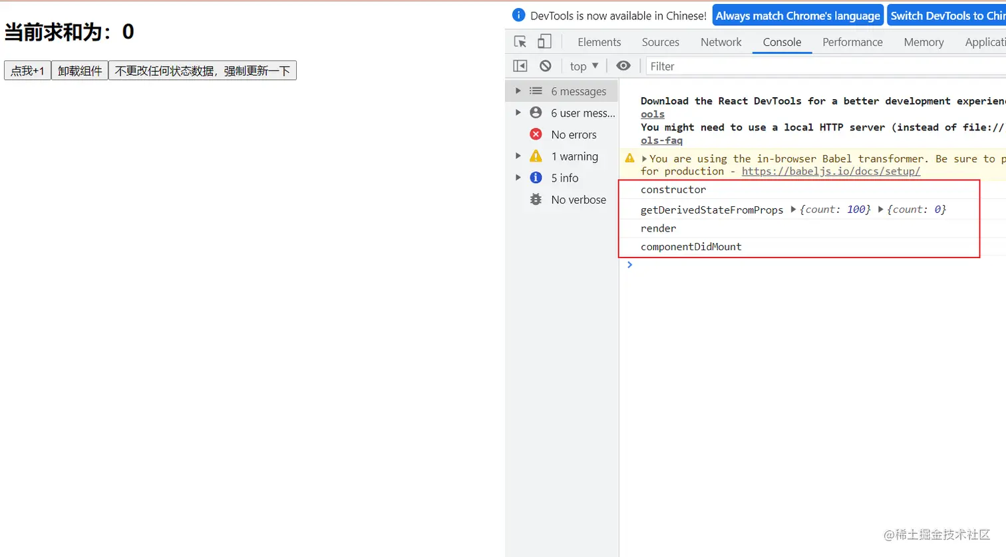Switch to the Network tab
The width and height of the screenshot is (1006, 557).
pyautogui.click(x=721, y=42)
